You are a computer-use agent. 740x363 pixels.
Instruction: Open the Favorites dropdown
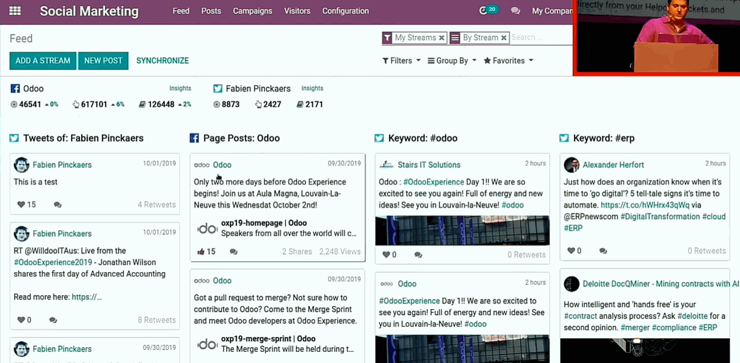pyautogui.click(x=508, y=61)
